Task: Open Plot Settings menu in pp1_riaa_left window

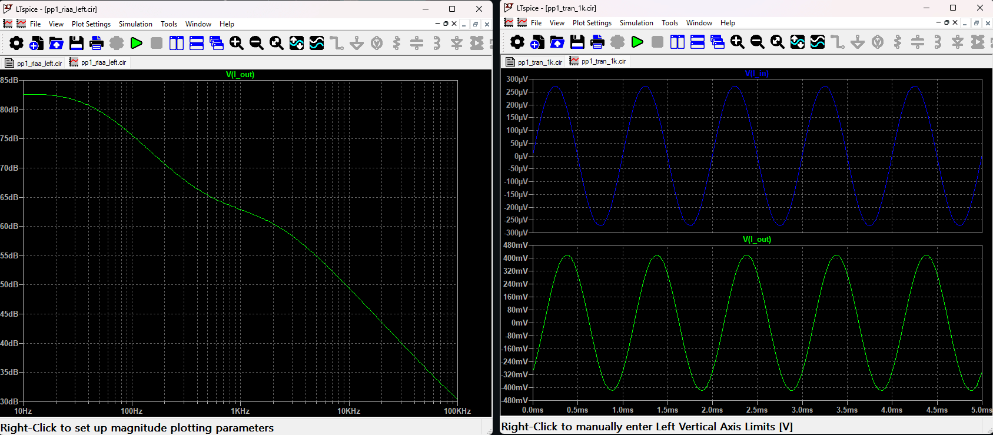Action: pos(91,24)
